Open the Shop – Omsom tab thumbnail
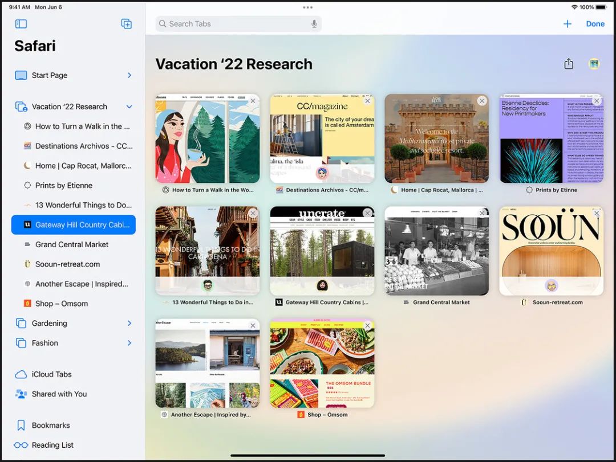This screenshot has width=616, height=462. coord(322,363)
